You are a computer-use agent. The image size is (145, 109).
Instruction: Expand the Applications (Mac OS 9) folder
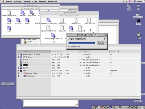(19, 54)
